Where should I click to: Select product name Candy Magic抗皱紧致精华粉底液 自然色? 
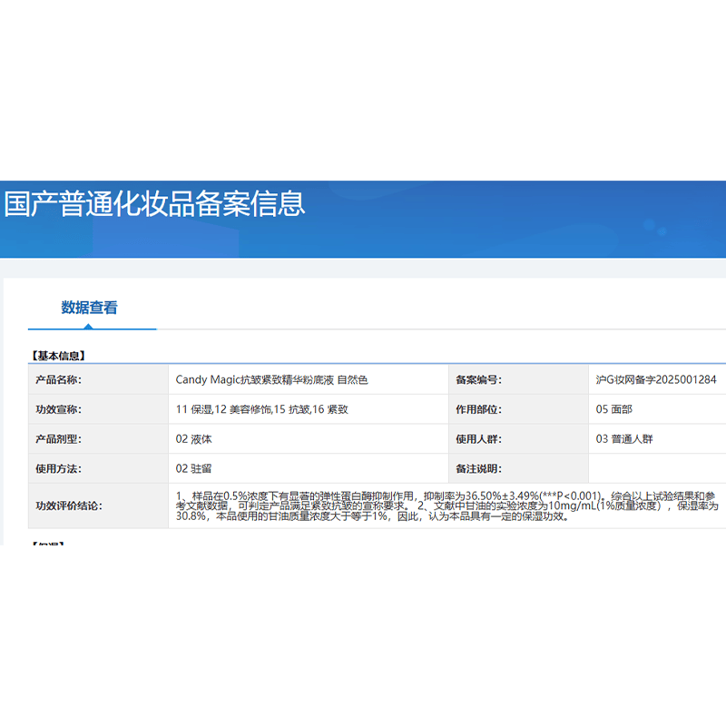coord(271,380)
